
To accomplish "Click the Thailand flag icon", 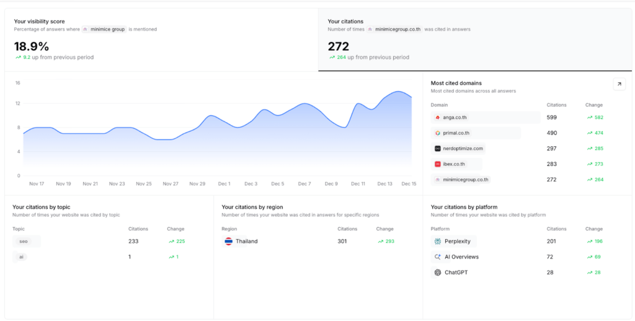I will tap(229, 241).
